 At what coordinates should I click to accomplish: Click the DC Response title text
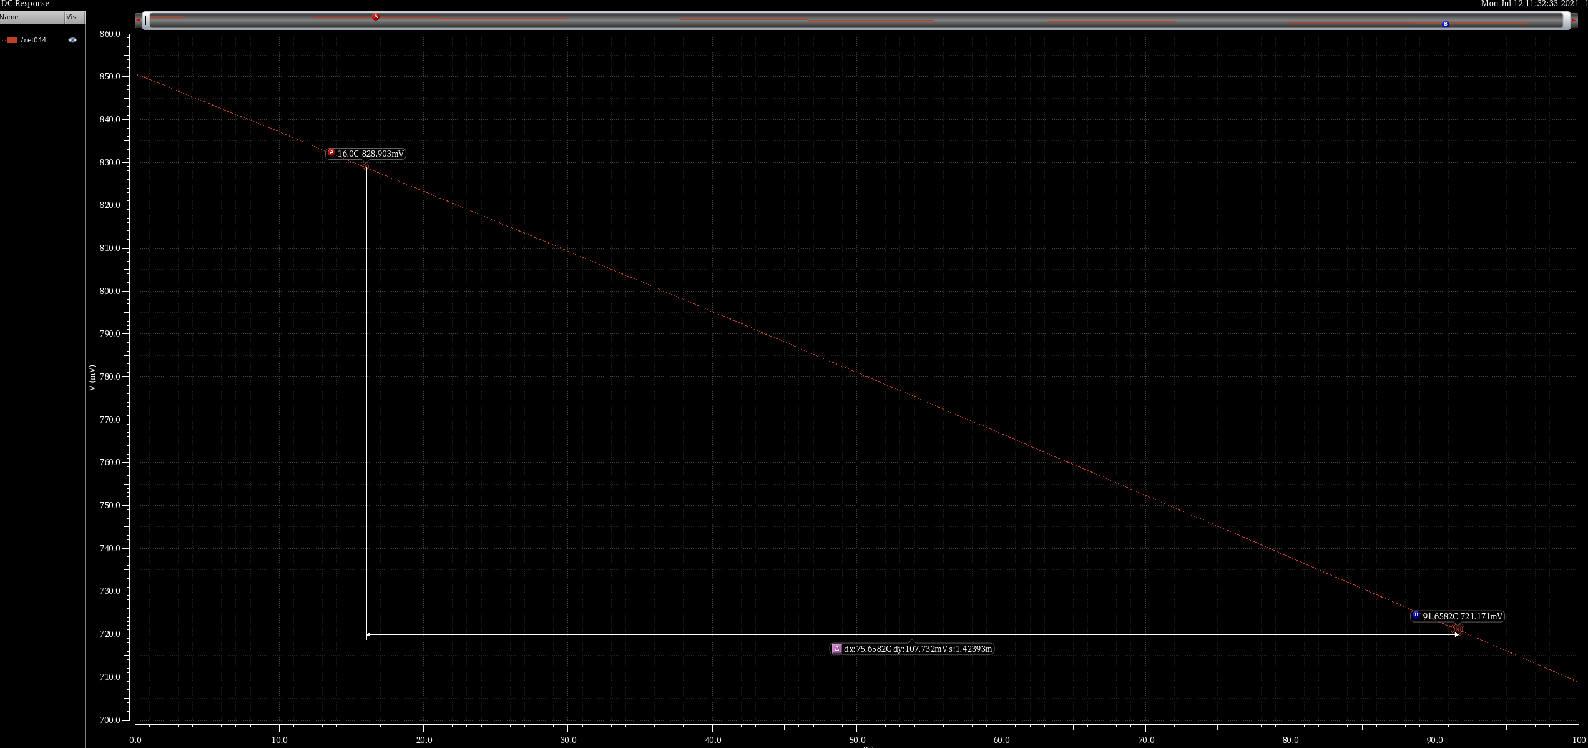coord(25,4)
